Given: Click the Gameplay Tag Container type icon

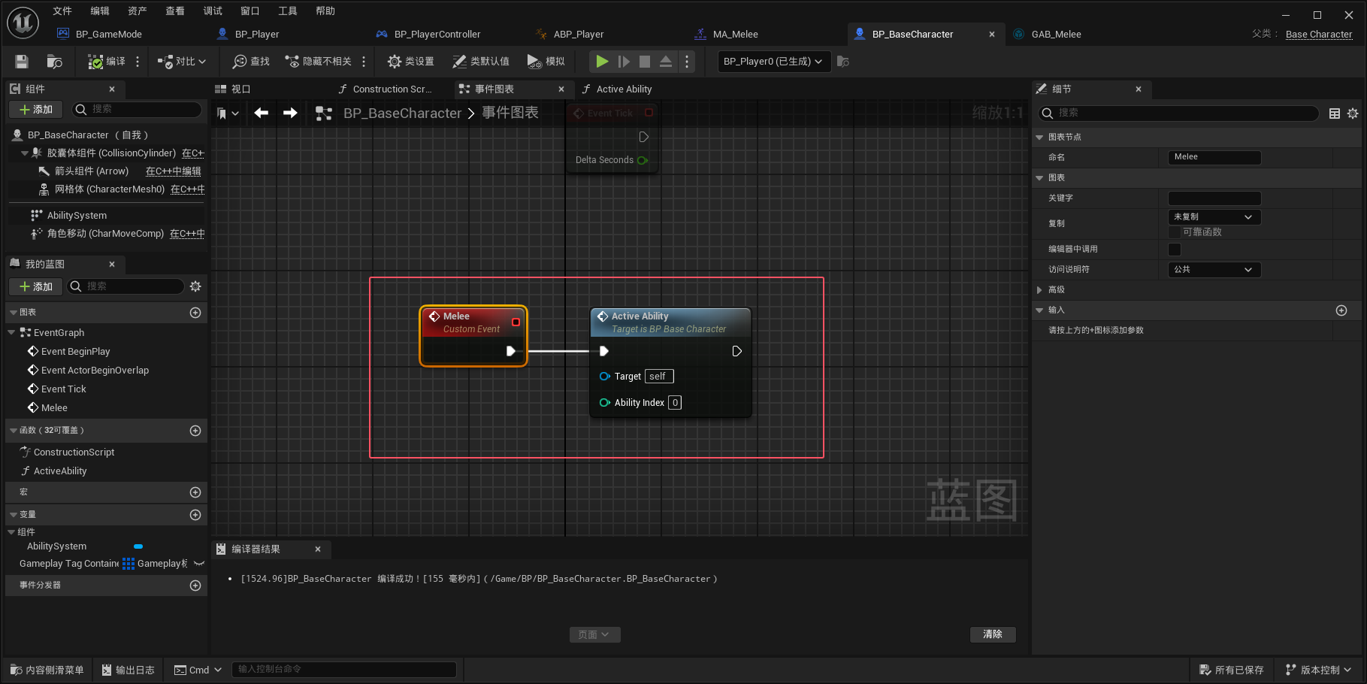Looking at the screenshot, I should (x=129, y=564).
